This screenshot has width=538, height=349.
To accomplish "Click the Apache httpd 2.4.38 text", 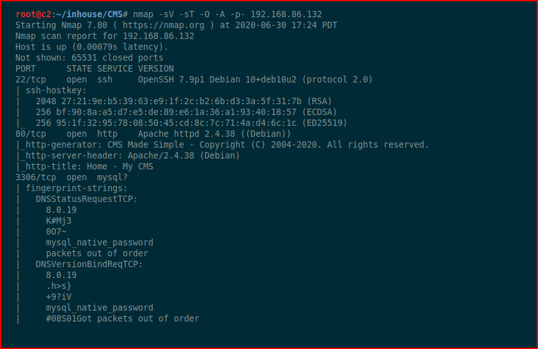I will pos(187,134).
